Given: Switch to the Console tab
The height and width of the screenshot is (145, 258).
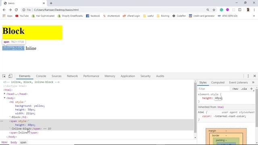Looking at the screenshot, I should tap(41, 76).
